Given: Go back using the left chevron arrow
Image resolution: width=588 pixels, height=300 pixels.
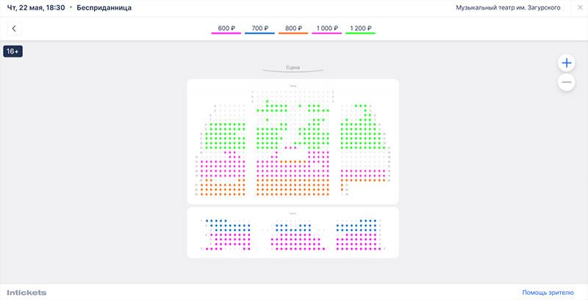Looking at the screenshot, I should (14, 29).
